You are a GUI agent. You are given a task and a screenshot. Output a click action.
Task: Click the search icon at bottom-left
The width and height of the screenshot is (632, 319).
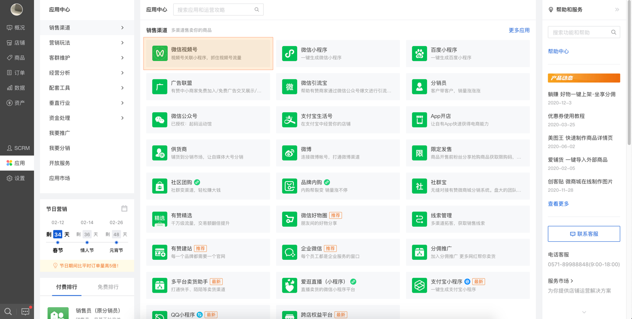point(8,312)
